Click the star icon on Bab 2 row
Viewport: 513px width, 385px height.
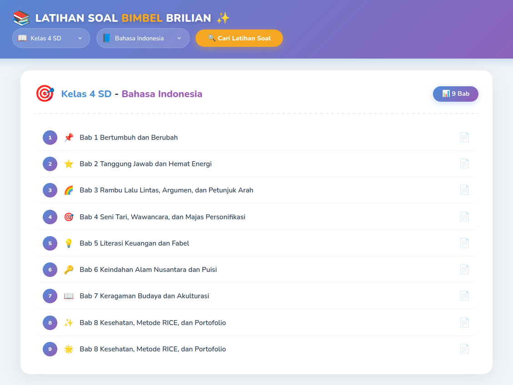69,164
